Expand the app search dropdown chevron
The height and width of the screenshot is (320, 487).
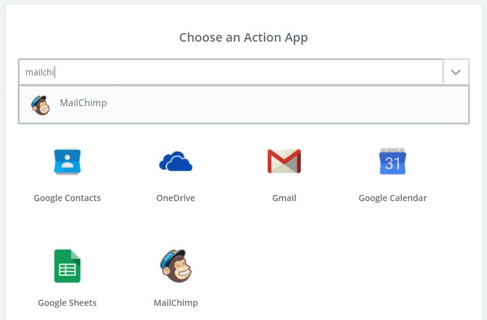[456, 72]
